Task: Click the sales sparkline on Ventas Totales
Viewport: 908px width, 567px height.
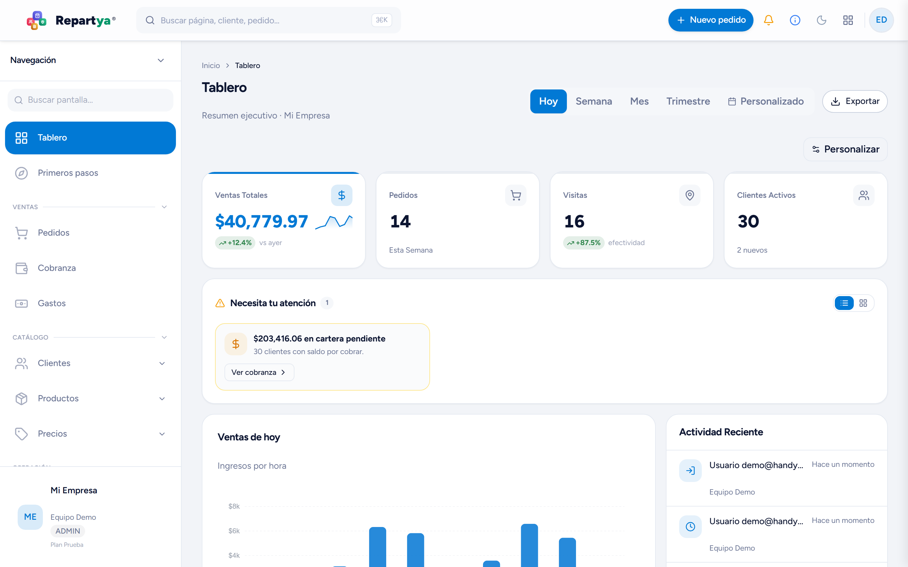Action: pos(334,222)
